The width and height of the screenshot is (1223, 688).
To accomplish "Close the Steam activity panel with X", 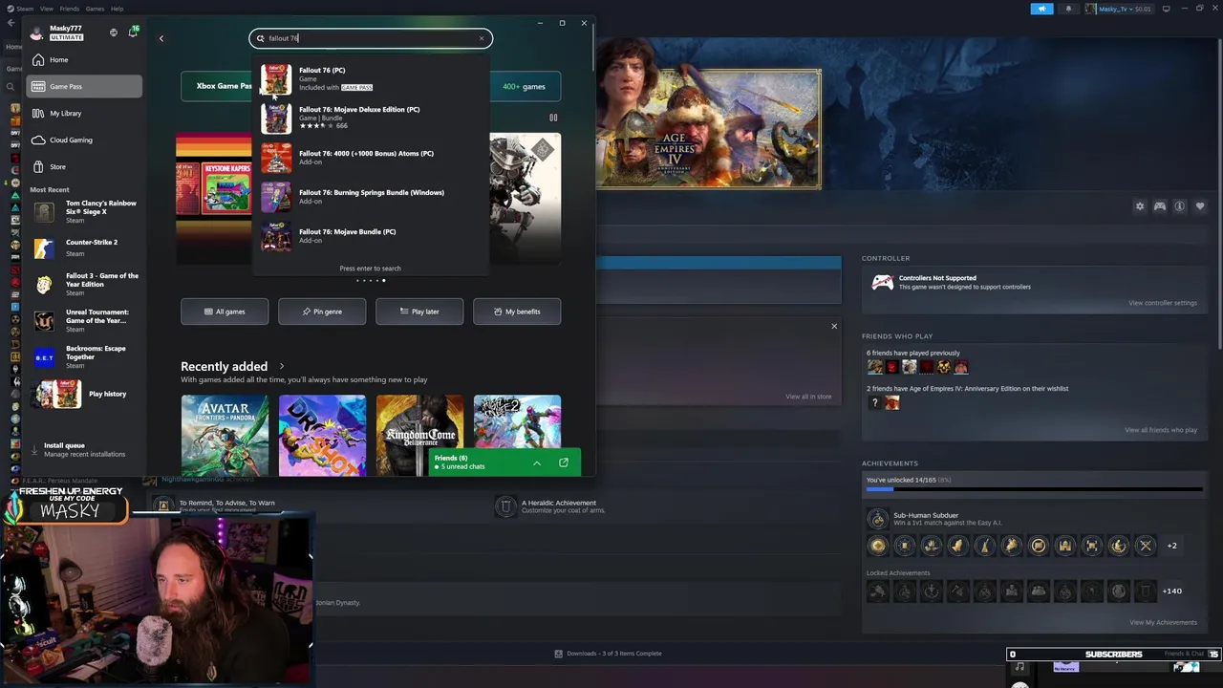I will tap(834, 327).
